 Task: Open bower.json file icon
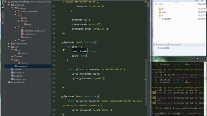click(x=12, y=72)
